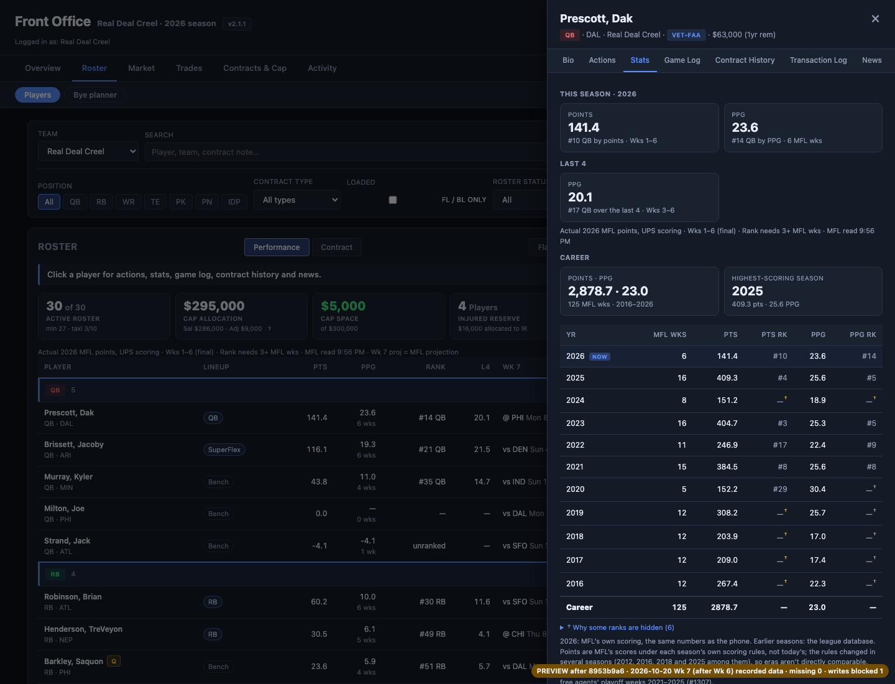Click the QB position badge under Prescott, Dak header
Image resolution: width=895 pixels, height=684 pixels.
pos(569,35)
